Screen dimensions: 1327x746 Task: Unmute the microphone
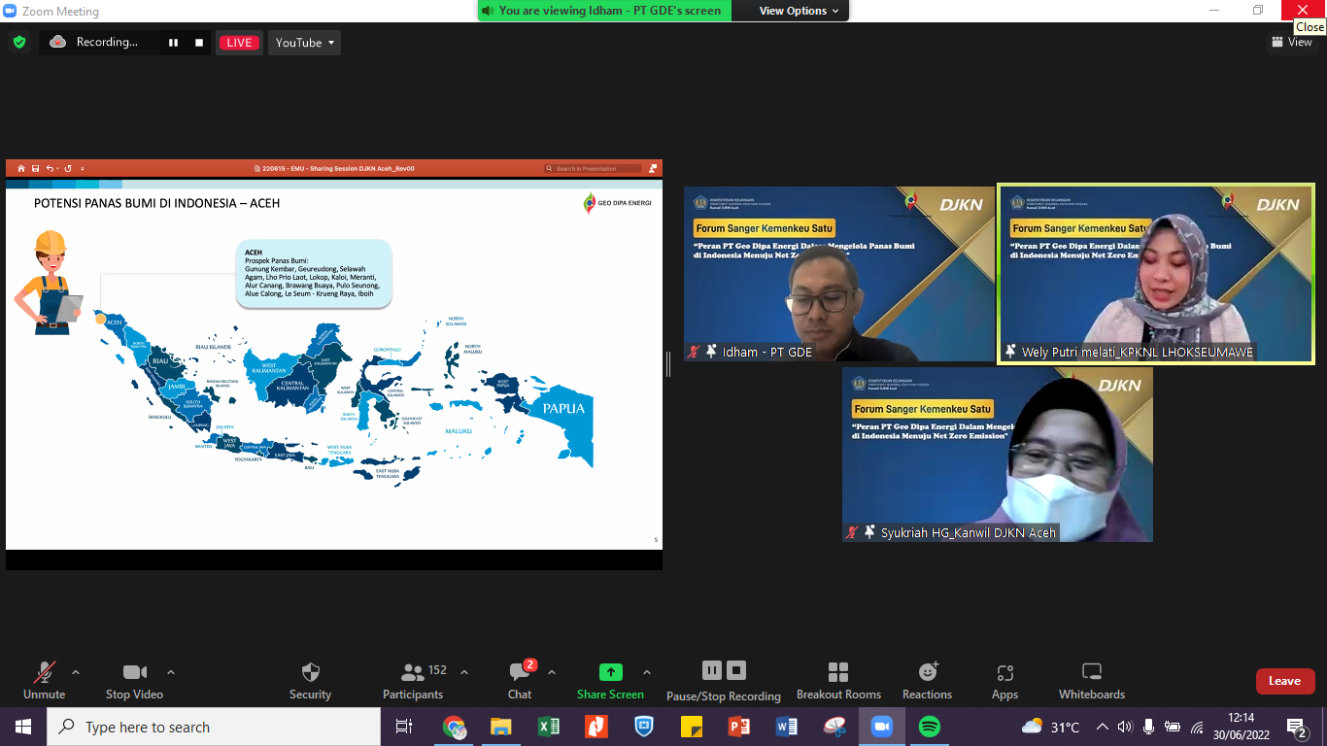click(x=44, y=681)
